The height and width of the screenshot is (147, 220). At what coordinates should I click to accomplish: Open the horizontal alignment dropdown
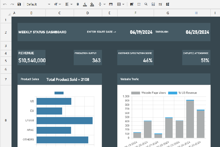click(x=69, y=4)
